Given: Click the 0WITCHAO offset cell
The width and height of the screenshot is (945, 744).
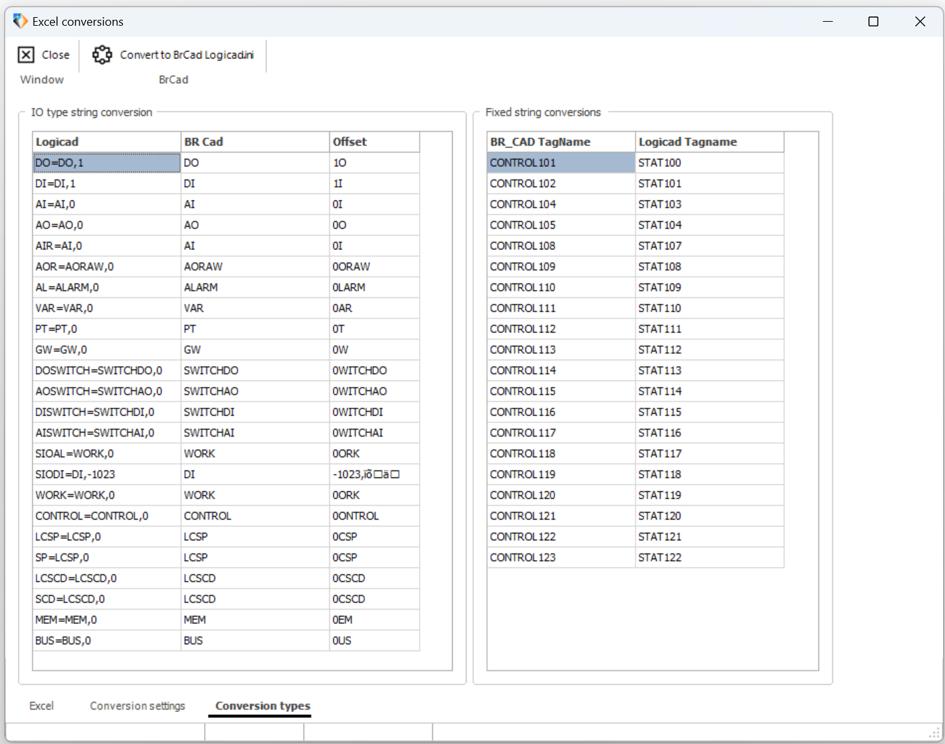Looking at the screenshot, I should pyautogui.click(x=374, y=391).
